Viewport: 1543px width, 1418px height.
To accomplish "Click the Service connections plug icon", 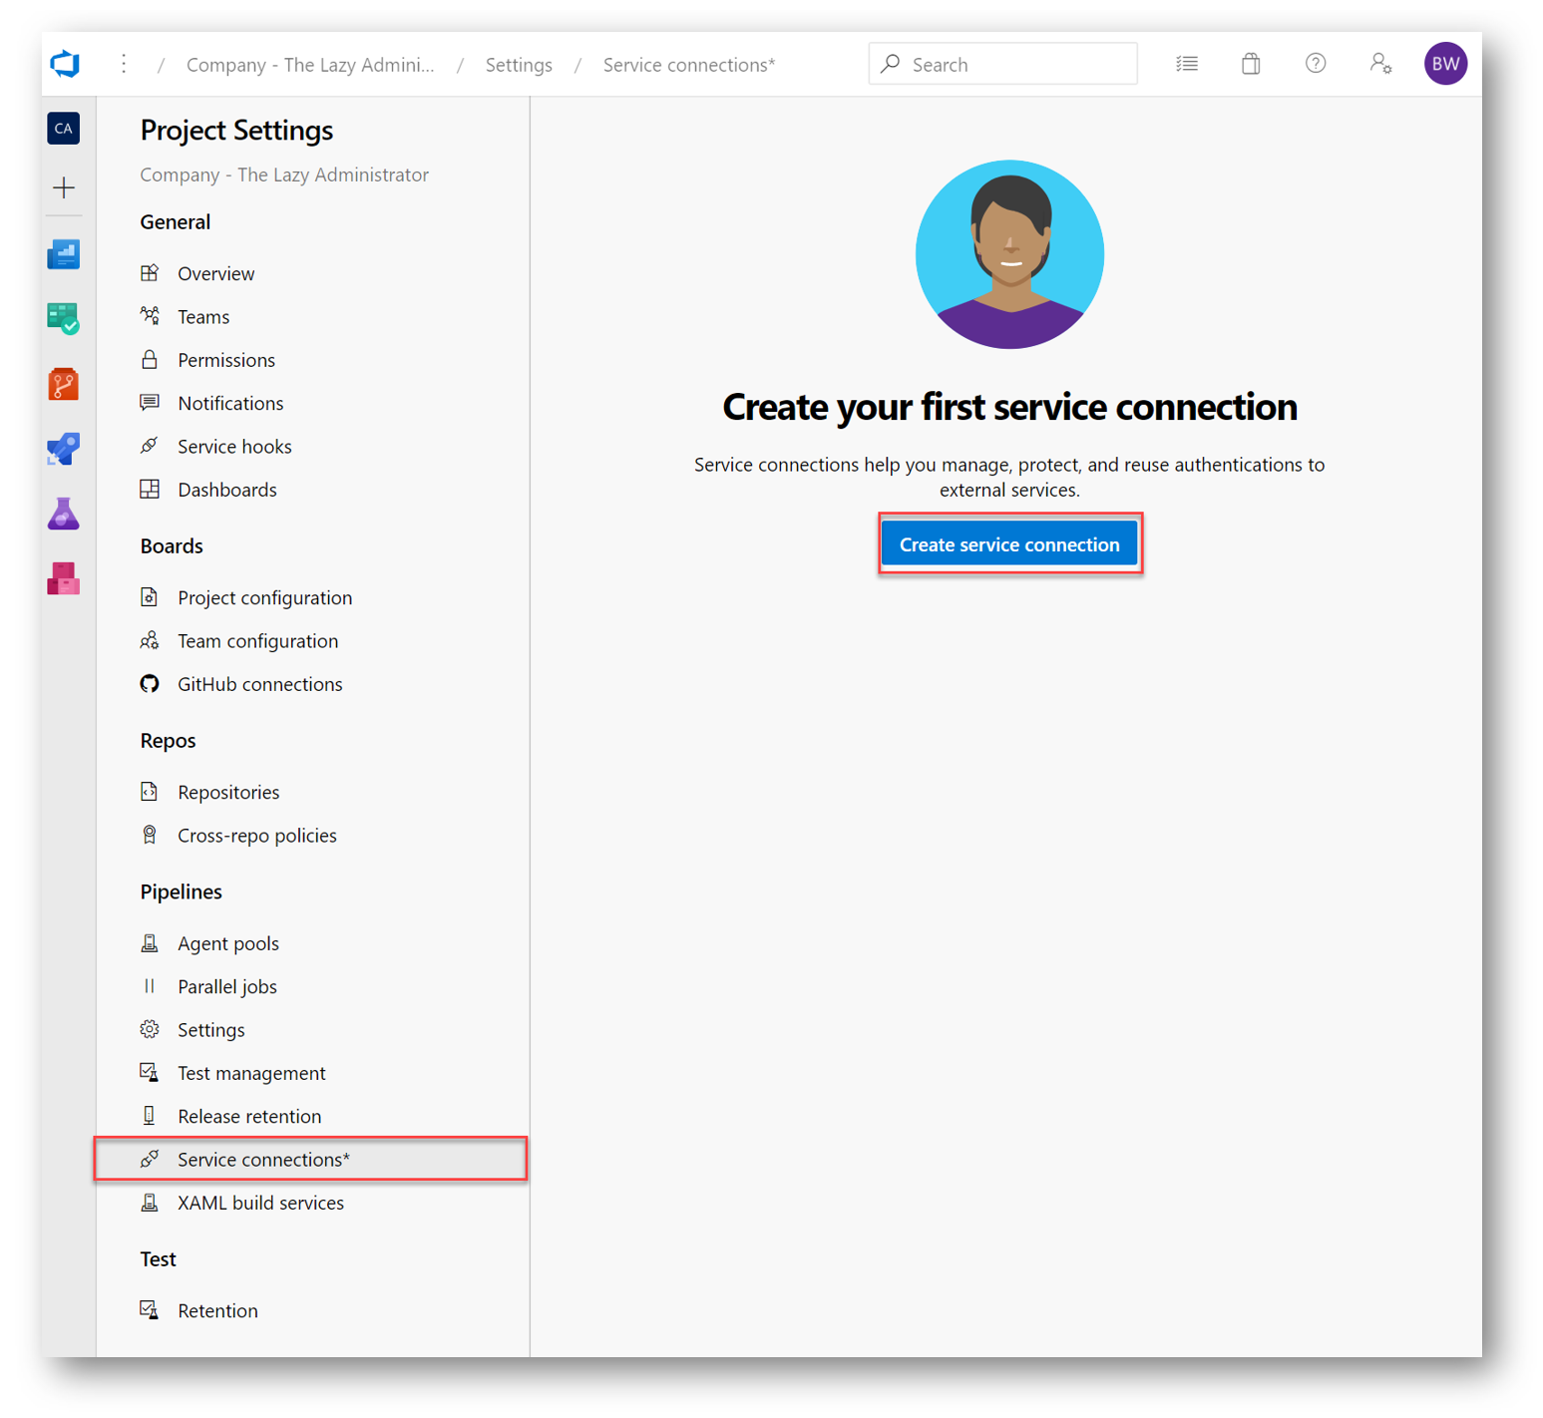I will (x=150, y=1159).
